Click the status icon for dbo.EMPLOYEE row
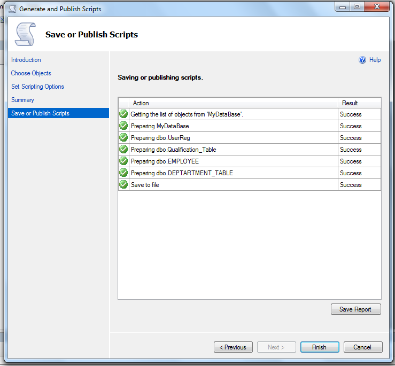This screenshot has height=366, width=395. pyautogui.click(x=123, y=161)
